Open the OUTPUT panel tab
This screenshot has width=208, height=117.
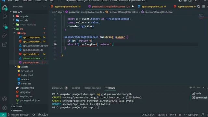click(x=76, y=88)
